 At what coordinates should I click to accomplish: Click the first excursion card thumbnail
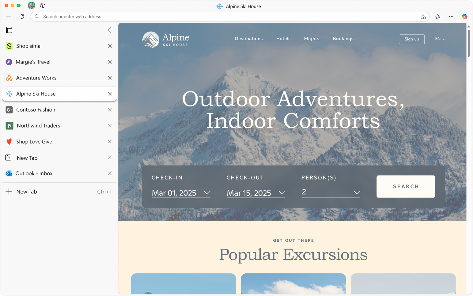pyautogui.click(x=184, y=284)
